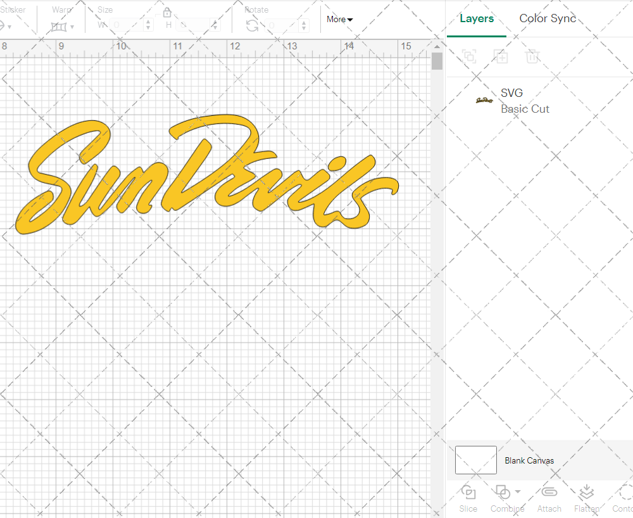Click the group layers icon
Image resolution: width=633 pixels, height=518 pixels.
(x=469, y=56)
